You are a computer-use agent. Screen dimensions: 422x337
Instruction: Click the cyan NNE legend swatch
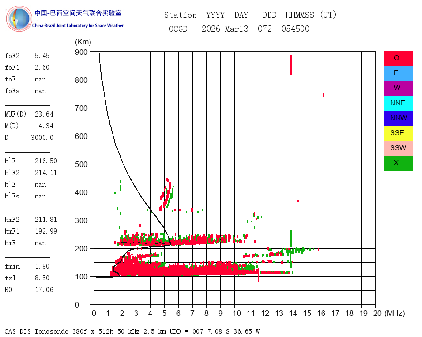[398, 104]
